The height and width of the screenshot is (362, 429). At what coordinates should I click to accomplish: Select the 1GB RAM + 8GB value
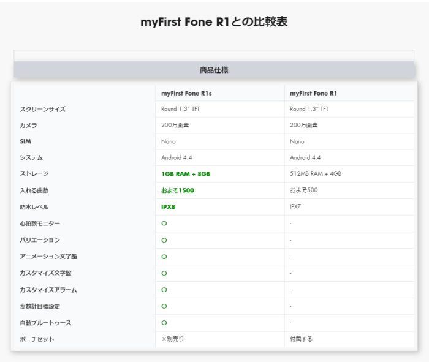186,174
